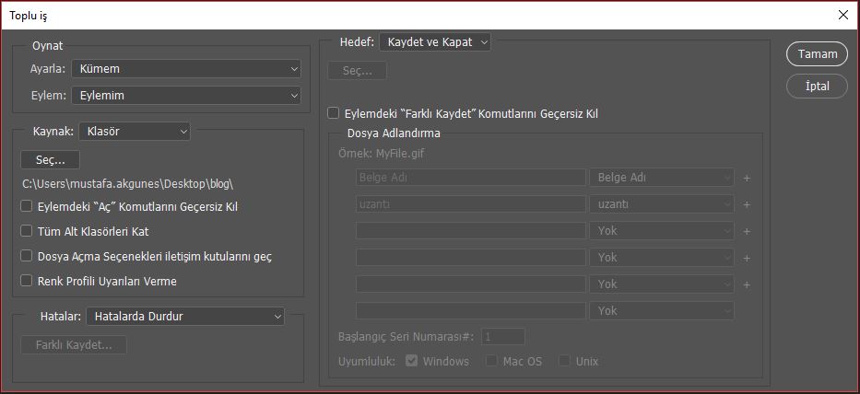860x394 pixels.
Task: Expand the Eylem dropdown showing Eylemim
Action: pos(187,96)
